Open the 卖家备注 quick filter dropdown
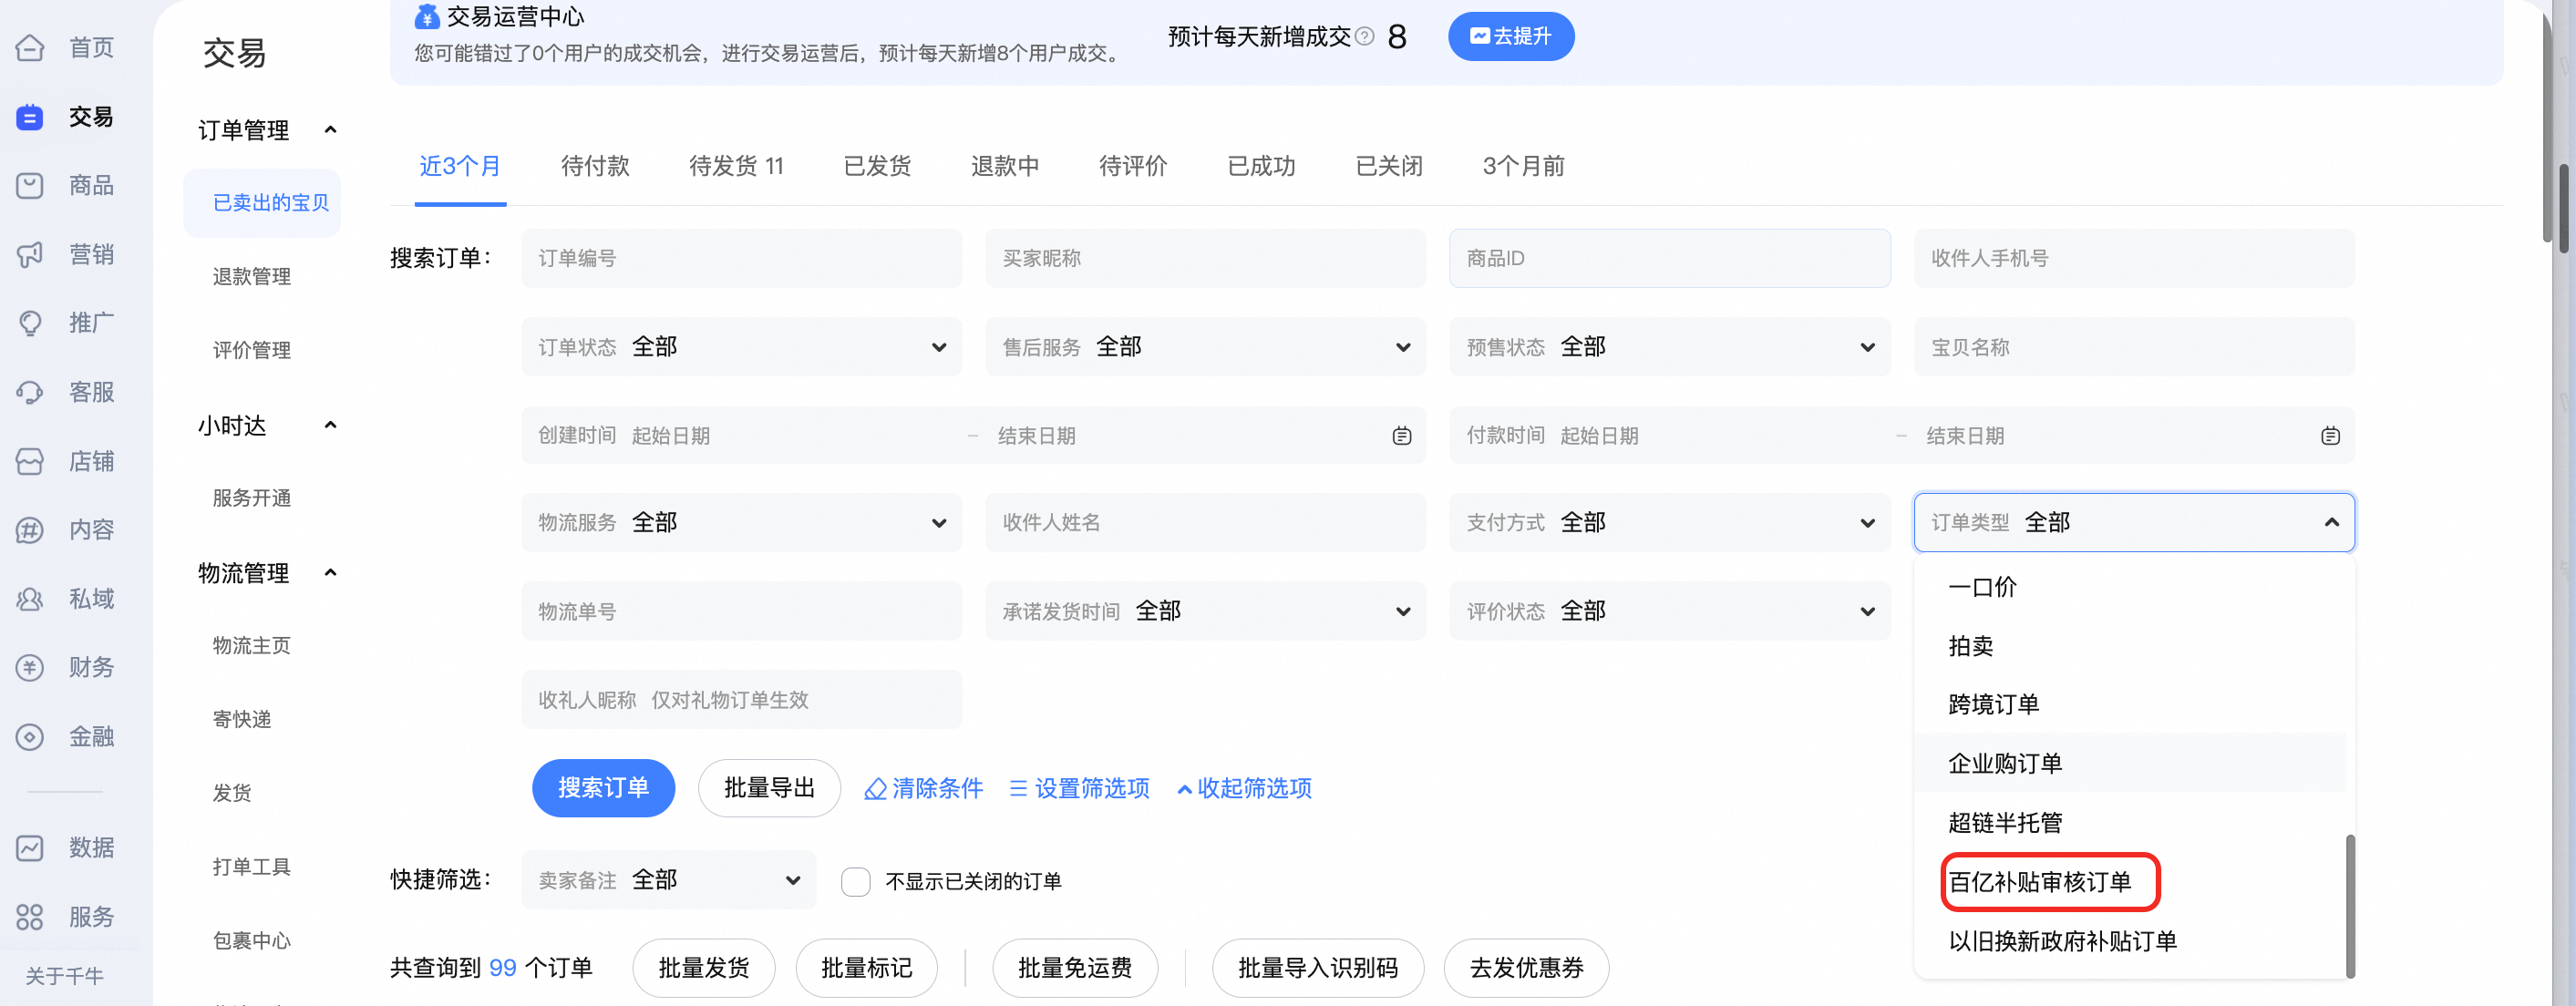This screenshot has width=2576, height=1006. pyautogui.click(x=668, y=880)
